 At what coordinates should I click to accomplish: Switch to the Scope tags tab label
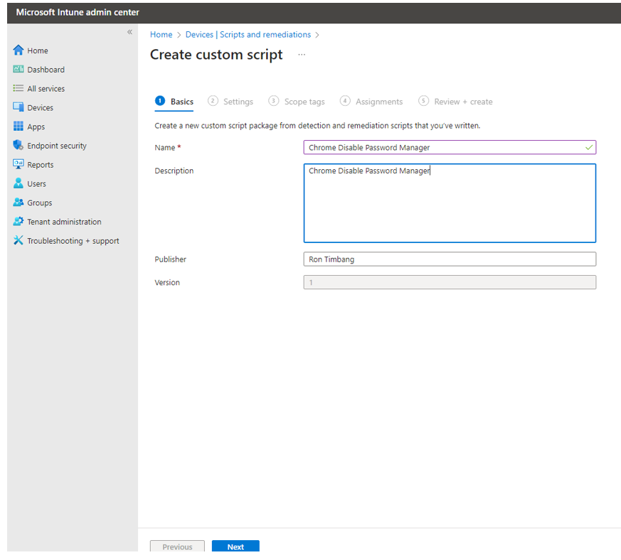pyautogui.click(x=304, y=102)
